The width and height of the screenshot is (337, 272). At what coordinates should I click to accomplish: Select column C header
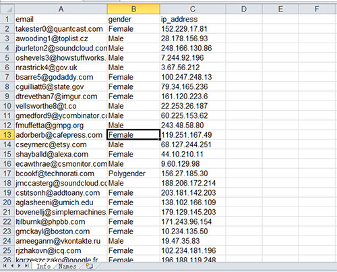point(193,9)
